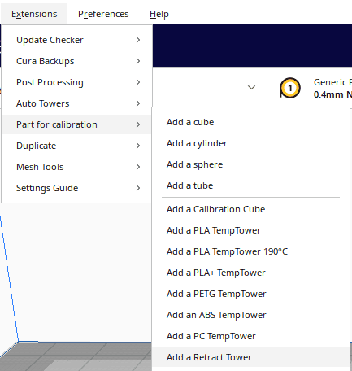
Task: Open the Settings Guide submenu
Action: (x=76, y=188)
